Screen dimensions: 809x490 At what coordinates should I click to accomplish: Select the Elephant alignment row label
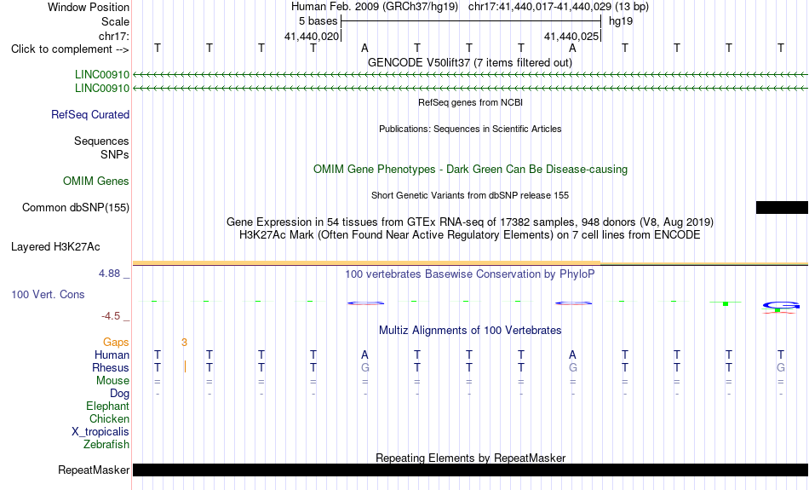coord(107,406)
